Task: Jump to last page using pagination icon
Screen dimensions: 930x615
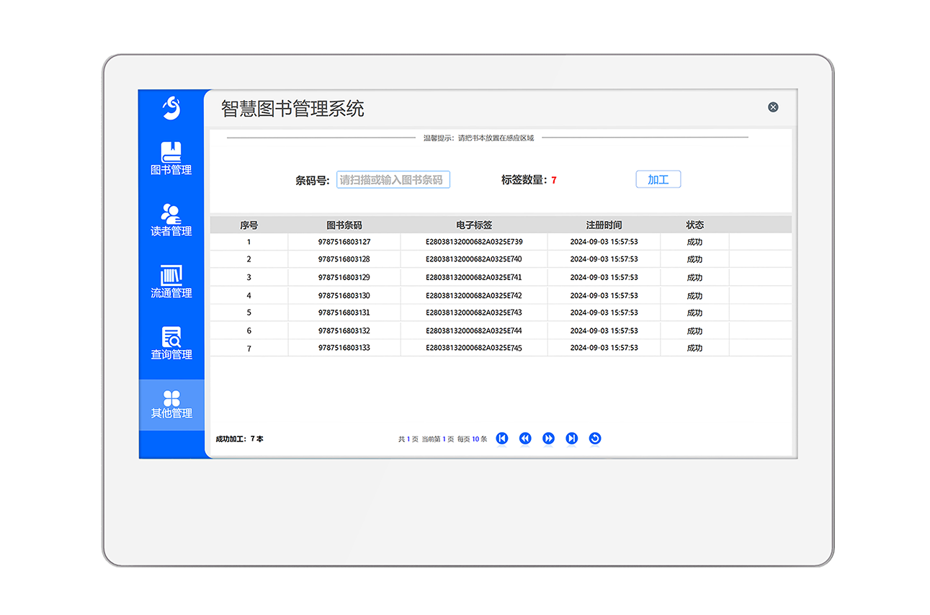Action: pyautogui.click(x=571, y=438)
